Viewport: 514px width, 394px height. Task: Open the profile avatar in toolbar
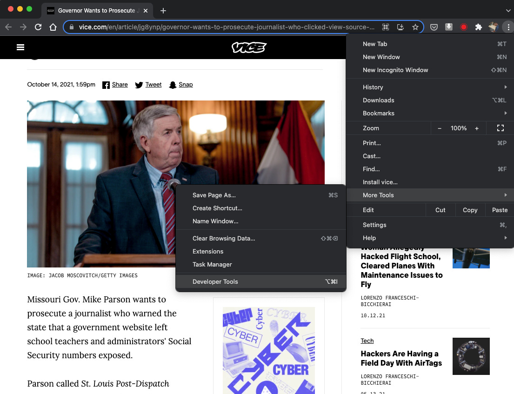(494, 27)
